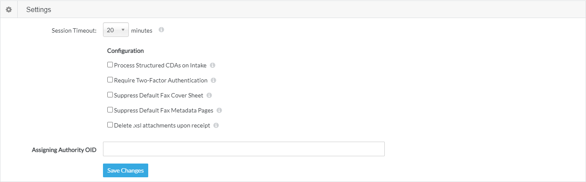Expand the Session Timeout minutes dropdown

point(116,30)
